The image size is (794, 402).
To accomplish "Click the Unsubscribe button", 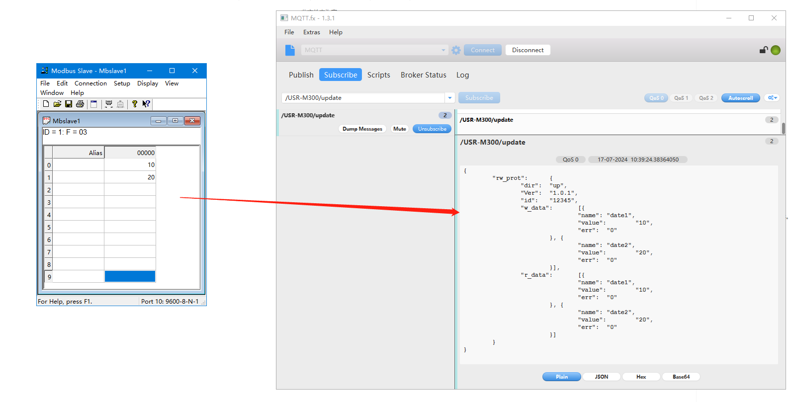I will (x=432, y=129).
